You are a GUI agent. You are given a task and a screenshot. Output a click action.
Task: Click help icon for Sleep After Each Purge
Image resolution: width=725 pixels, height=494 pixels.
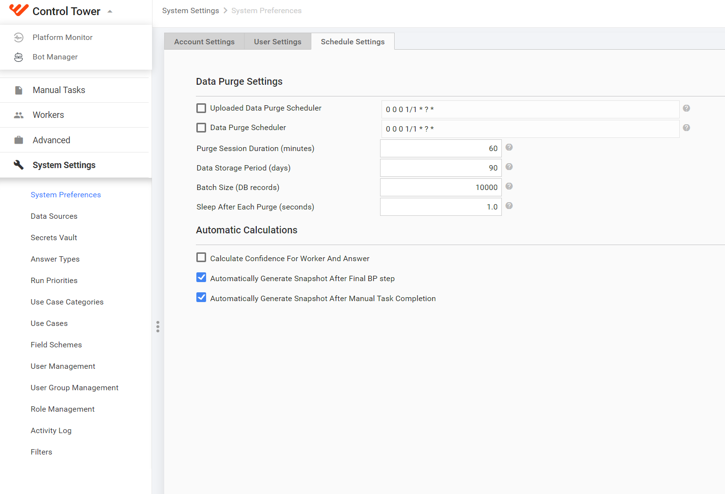coord(509,206)
